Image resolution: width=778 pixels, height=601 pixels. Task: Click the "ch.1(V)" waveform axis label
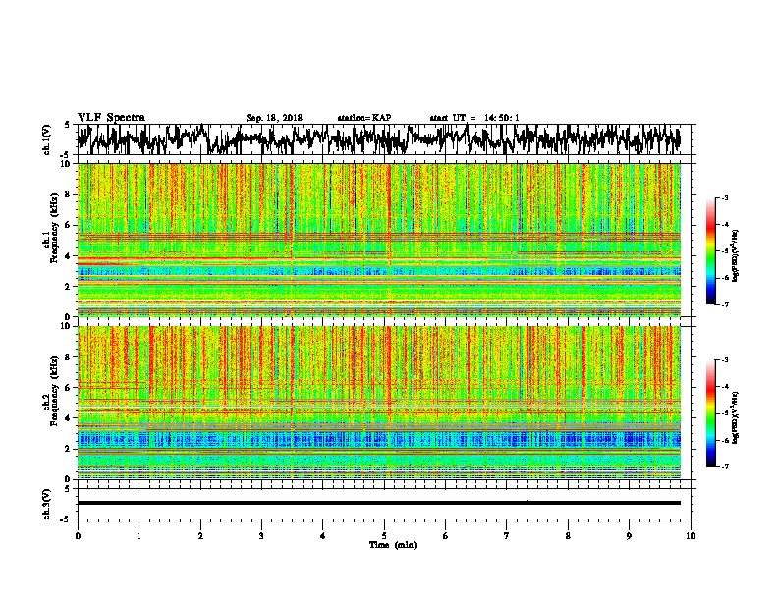[47, 139]
